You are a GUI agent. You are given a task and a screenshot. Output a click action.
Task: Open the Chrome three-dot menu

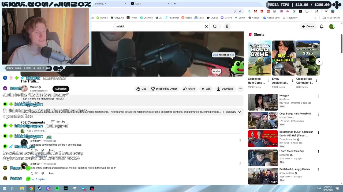tap(339, 11)
